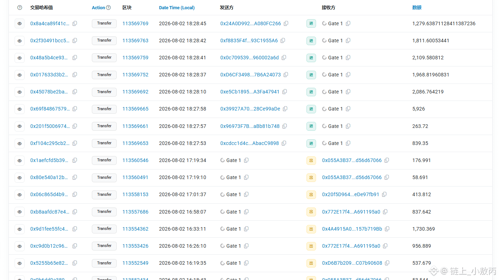Select amount value 1,730.369
The width and height of the screenshot is (499, 280).
pyautogui.click(x=424, y=229)
